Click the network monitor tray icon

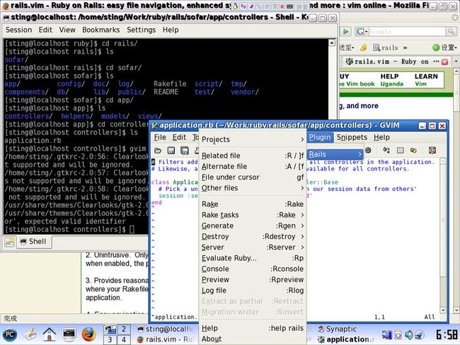tap(387, 334)
